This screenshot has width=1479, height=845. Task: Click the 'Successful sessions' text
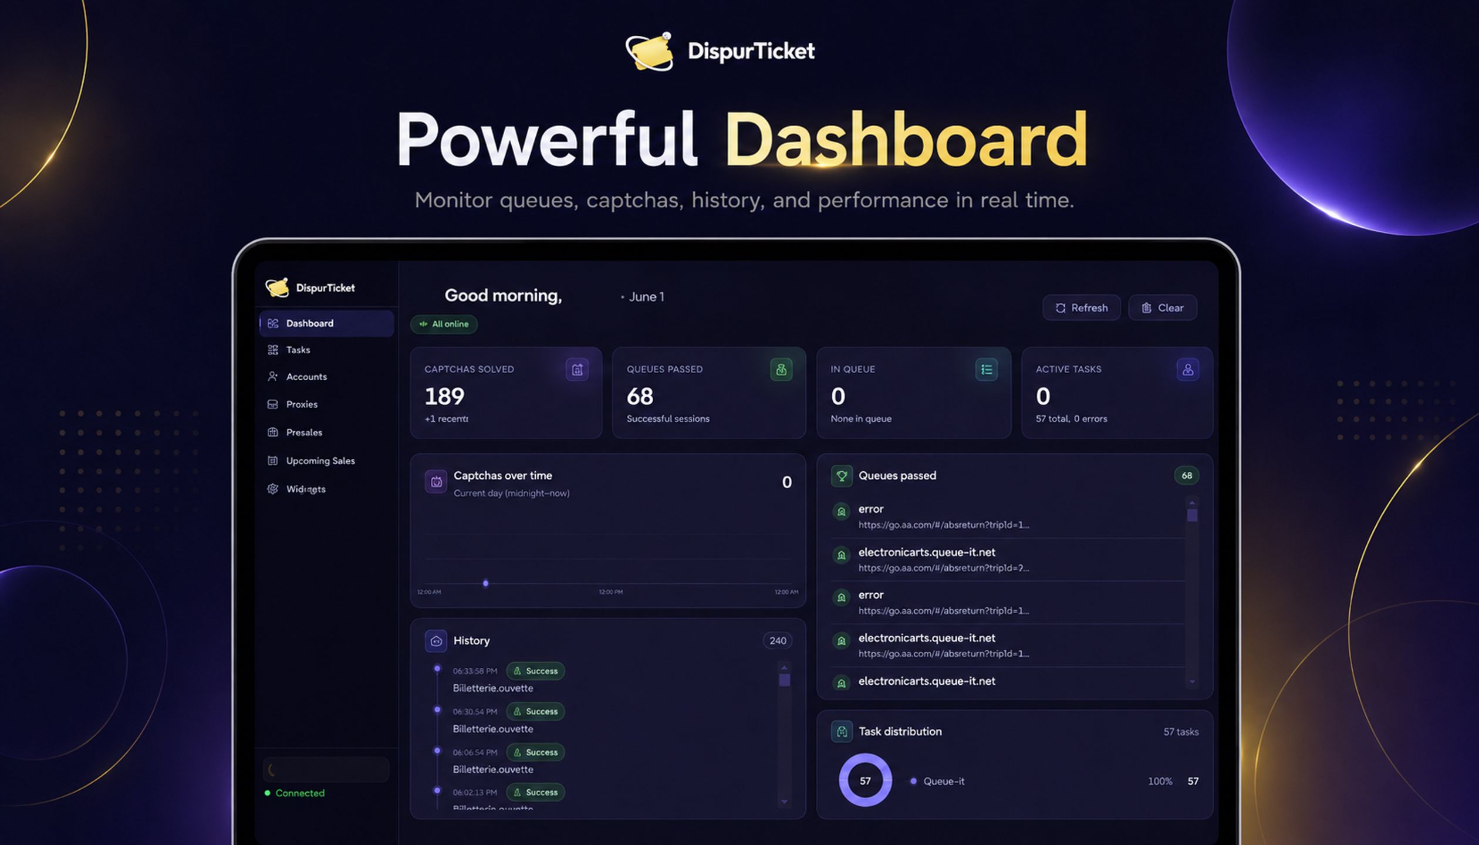pos(668,419)
